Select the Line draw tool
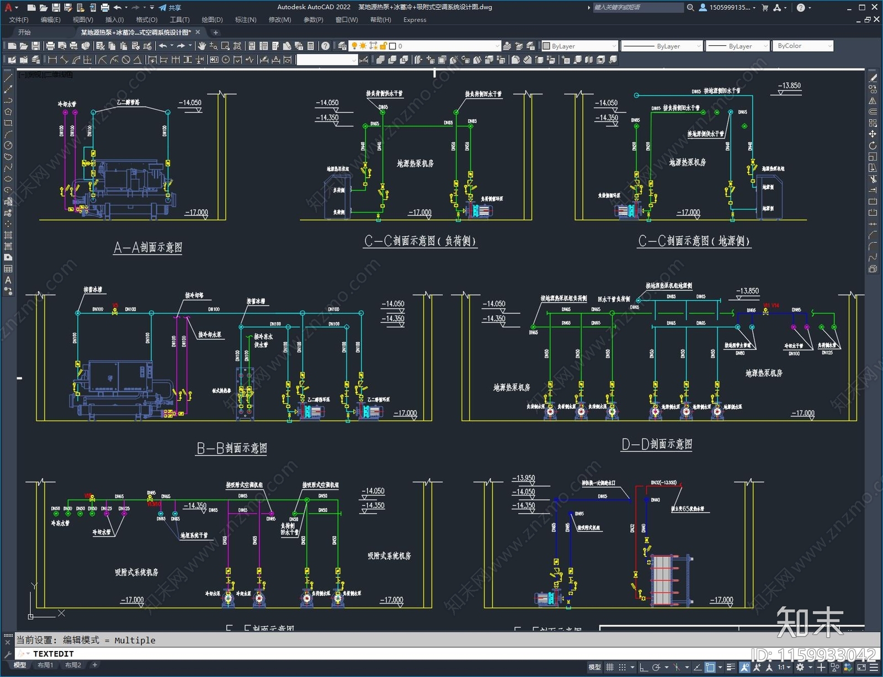 click(x=8, y=78)
